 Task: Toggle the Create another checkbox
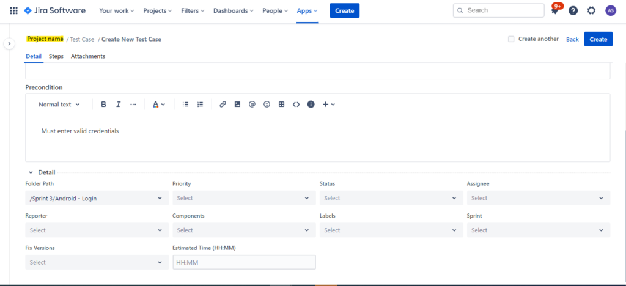coord(511,39)
